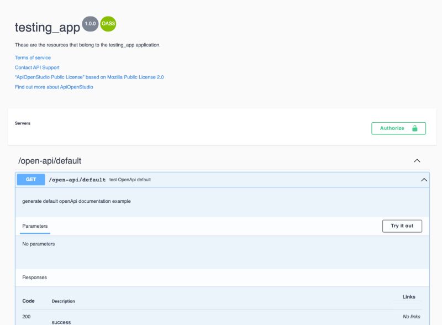Image resolution: width=442 pixels, height=325 pixels.
Task: Expand the Servers section
Action: tap(23, 122)
